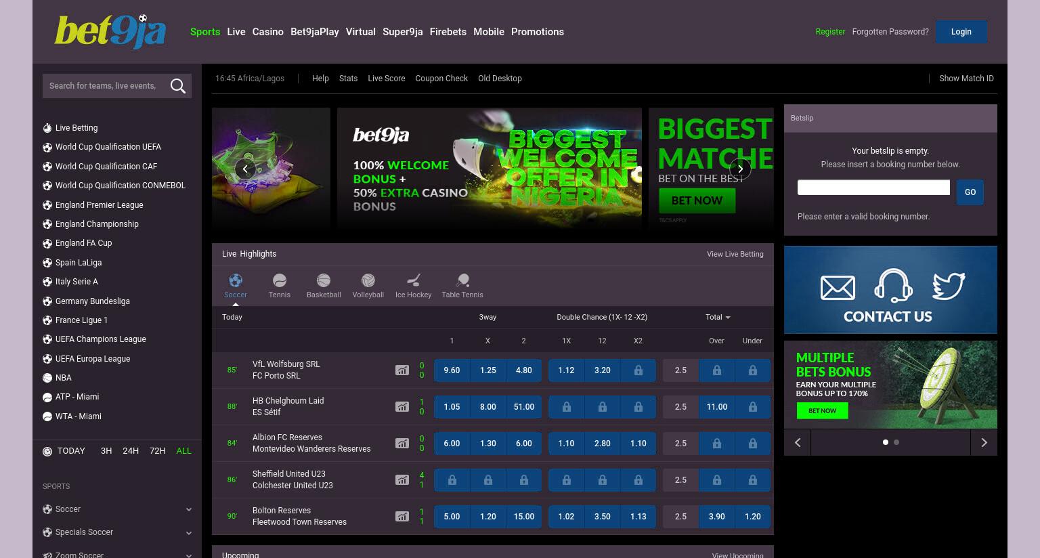Click BET NOW on Biggest Matches banner
This screenshot has height=558, width=1040.
(697, 200)
